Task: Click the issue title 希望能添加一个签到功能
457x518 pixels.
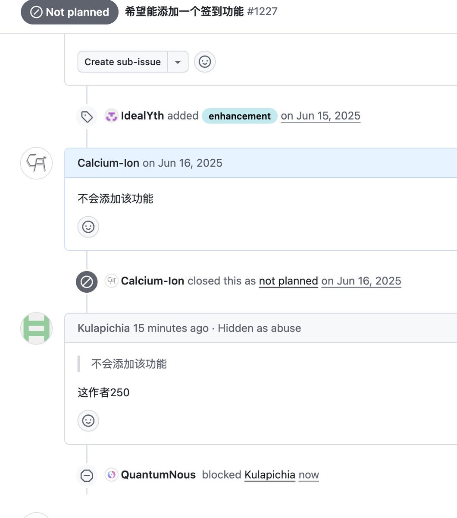Action: 185,11
